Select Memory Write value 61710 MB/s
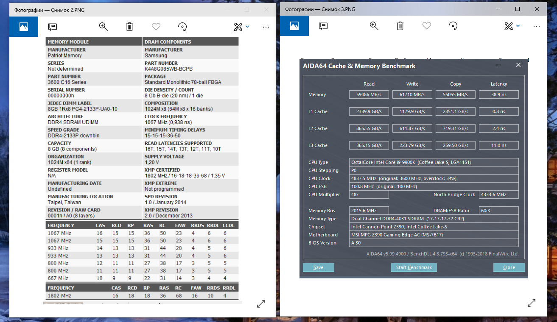 pyautogui.click(x=412, y=94)
